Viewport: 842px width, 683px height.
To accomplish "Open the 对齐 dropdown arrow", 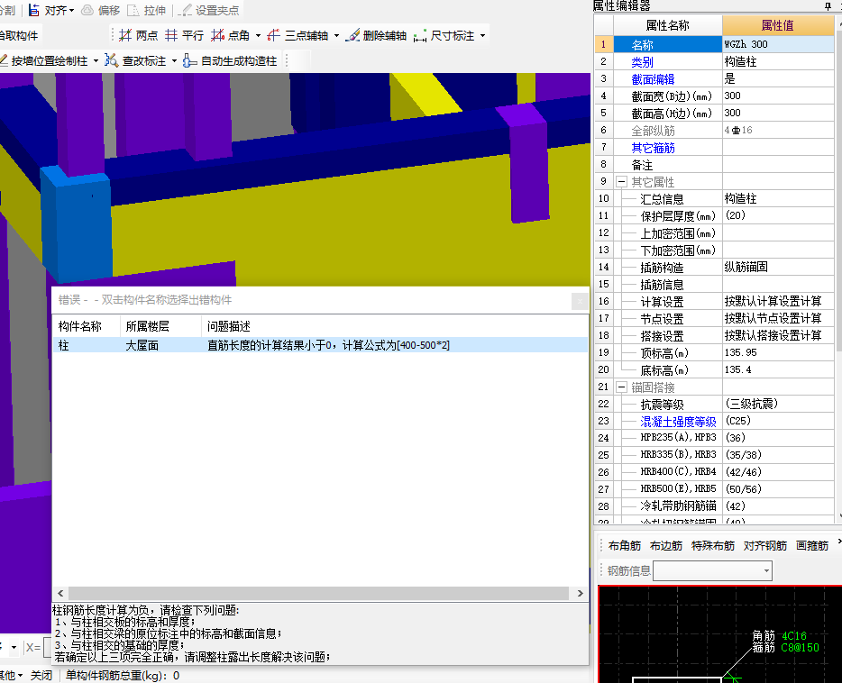I will tap(71, 10).
